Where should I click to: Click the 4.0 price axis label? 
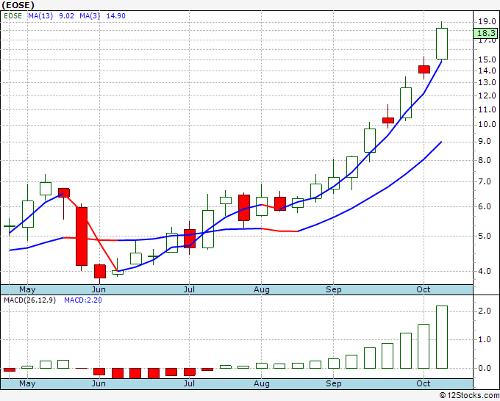(x=485, y=271)
